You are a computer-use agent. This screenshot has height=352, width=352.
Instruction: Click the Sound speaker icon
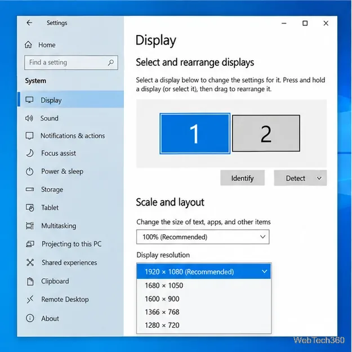point(29,118)
